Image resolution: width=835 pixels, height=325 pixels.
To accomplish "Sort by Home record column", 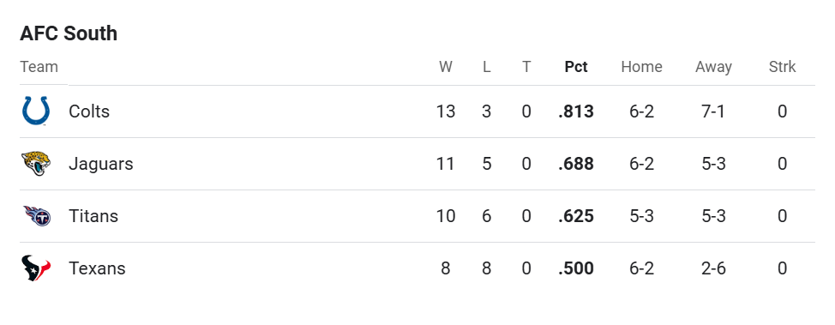I will coord(642,67).
